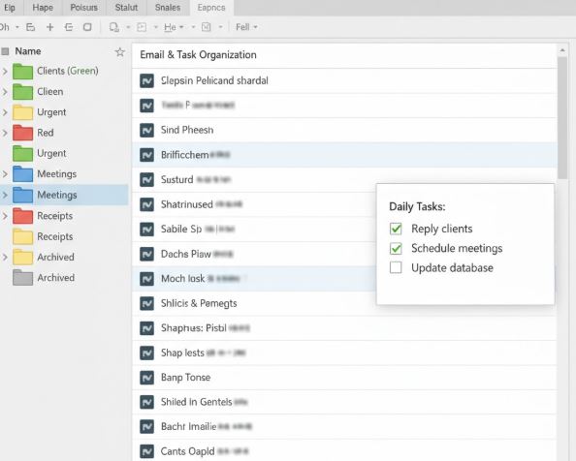
Task: Switch to the Snales tab
Action: click(x=168, y=8)
